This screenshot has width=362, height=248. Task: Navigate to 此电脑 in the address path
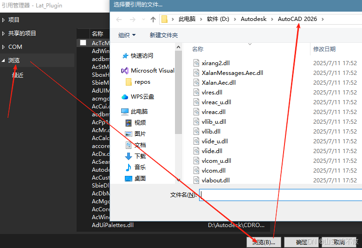tap(187, 19)
